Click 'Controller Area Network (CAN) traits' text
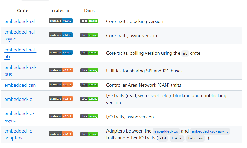Screen dimensions: 247x148 tap(143, 85)
